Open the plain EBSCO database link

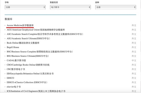[10, 78]
